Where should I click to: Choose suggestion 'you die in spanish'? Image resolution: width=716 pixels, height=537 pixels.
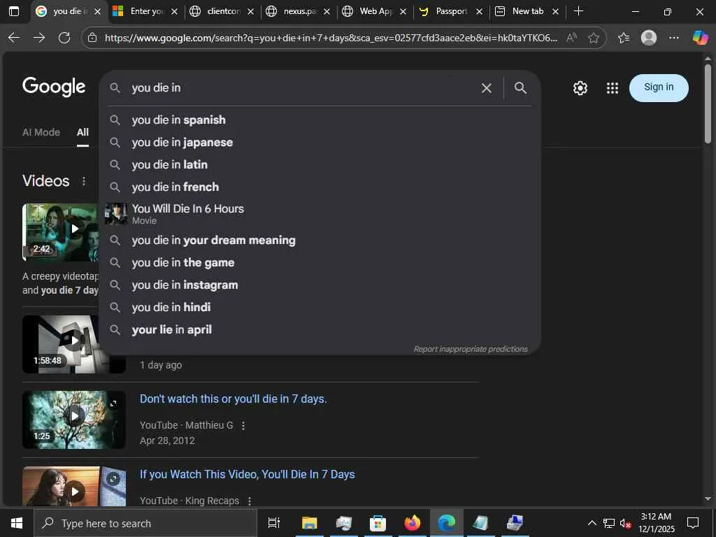coord(320,120)
